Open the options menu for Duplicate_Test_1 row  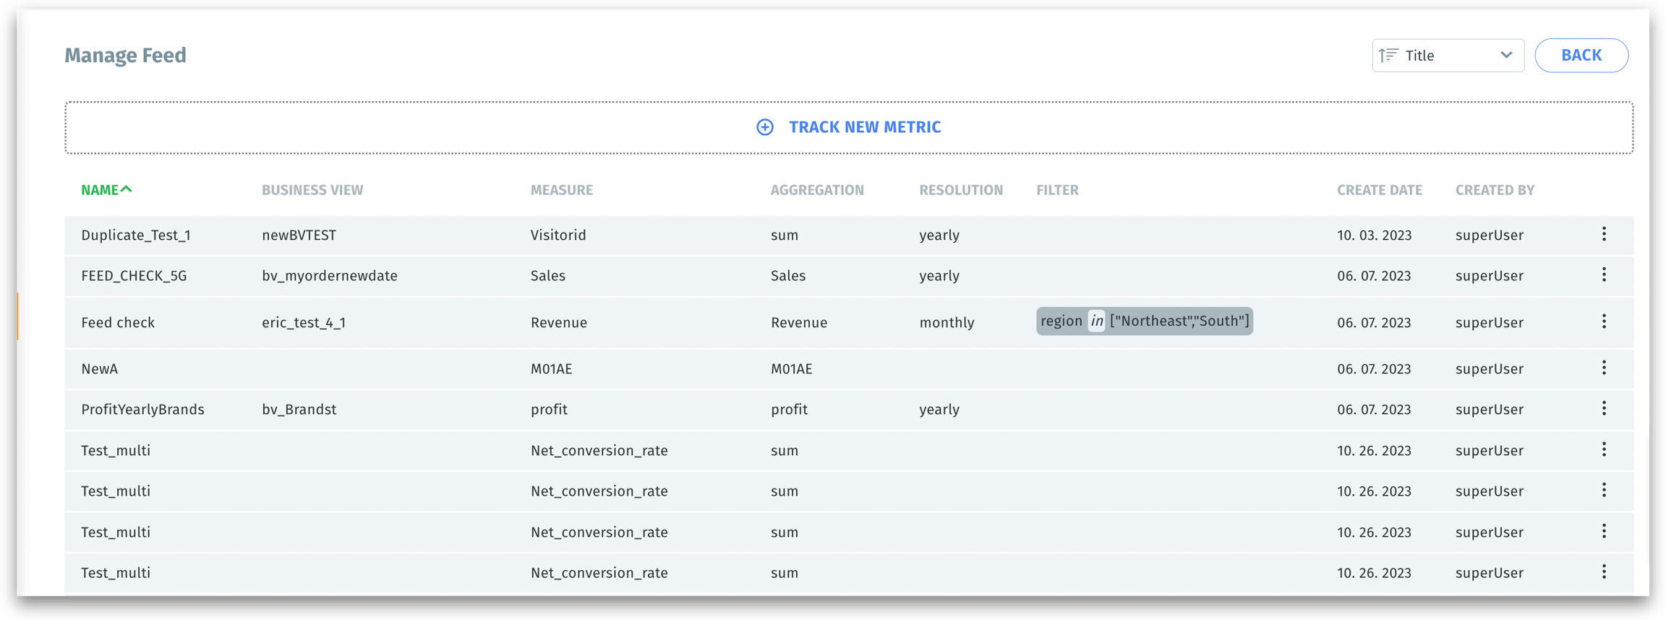coord(1603,234)
